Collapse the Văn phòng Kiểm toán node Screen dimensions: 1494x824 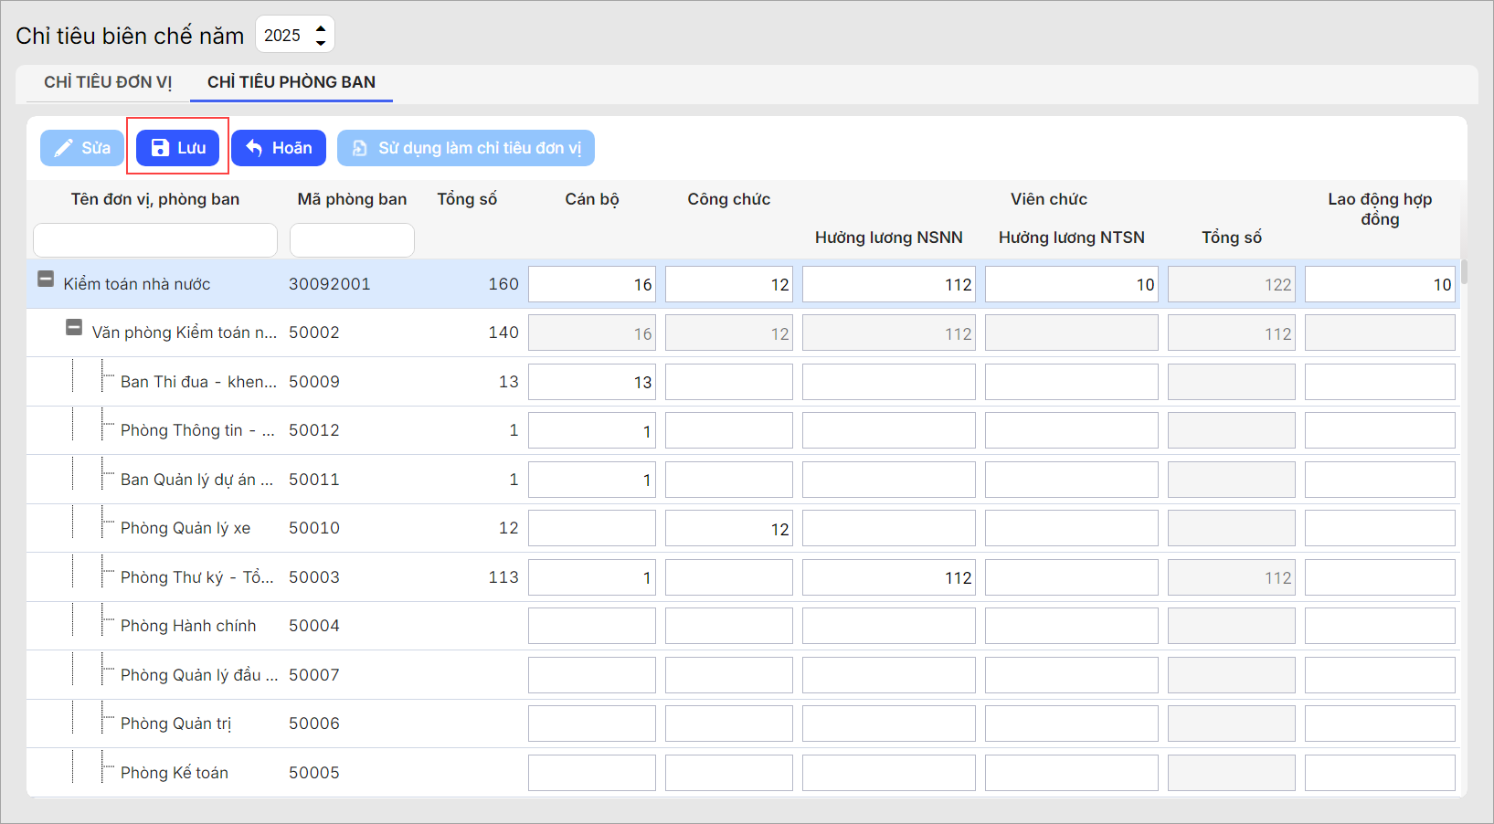(x=74, y=328)
